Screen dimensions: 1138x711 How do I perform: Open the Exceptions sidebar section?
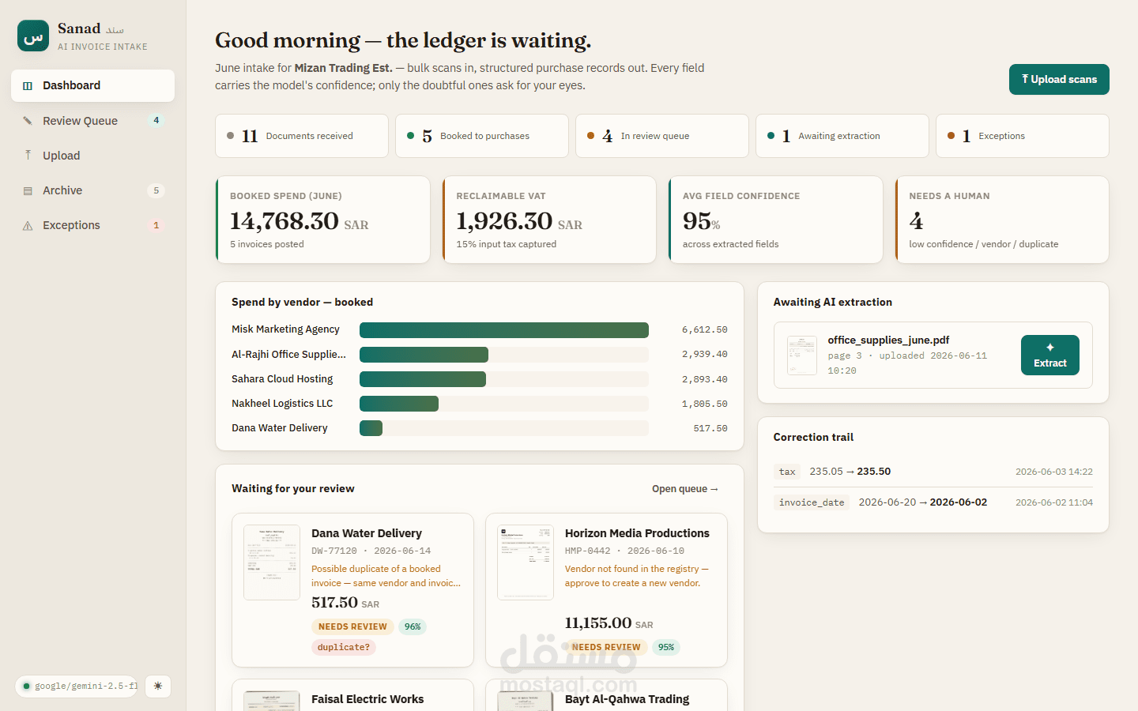(x=92, y=225)
